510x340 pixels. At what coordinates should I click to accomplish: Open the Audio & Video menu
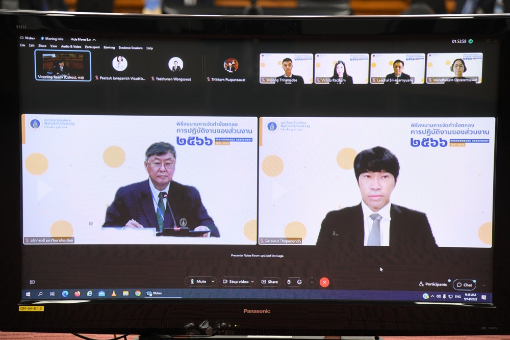point(71,47)
